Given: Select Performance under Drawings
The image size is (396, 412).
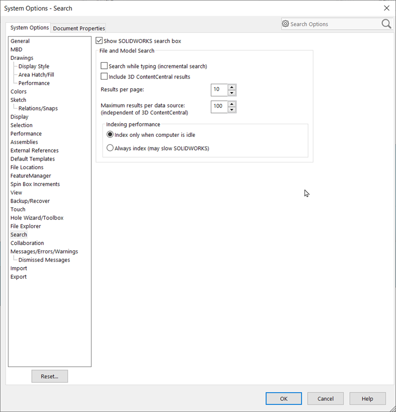Looking at the screenshot, I should tap(34, 83).
